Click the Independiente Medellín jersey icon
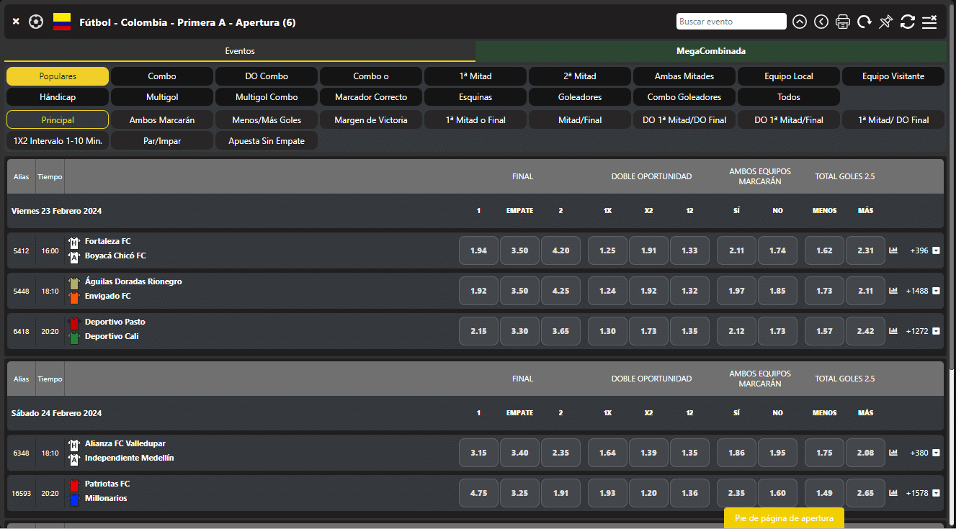Image resolution: width=956 pixels, height=529 pixels. (73, 459)
